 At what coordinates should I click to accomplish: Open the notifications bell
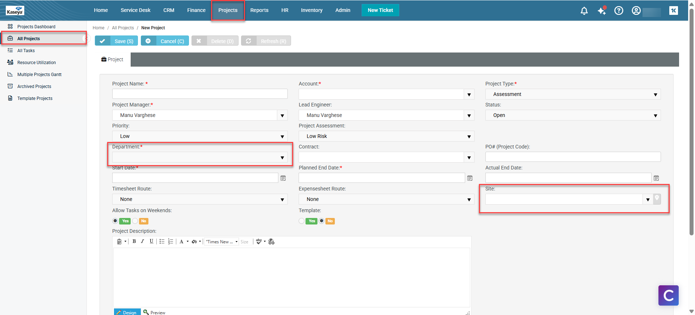click(584, 11)
